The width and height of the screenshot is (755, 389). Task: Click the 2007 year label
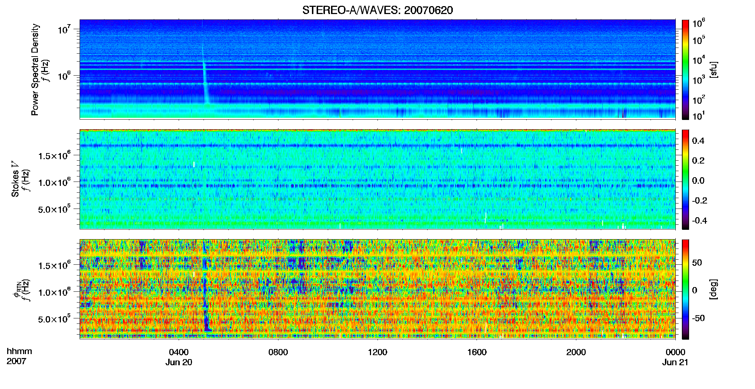17,361
